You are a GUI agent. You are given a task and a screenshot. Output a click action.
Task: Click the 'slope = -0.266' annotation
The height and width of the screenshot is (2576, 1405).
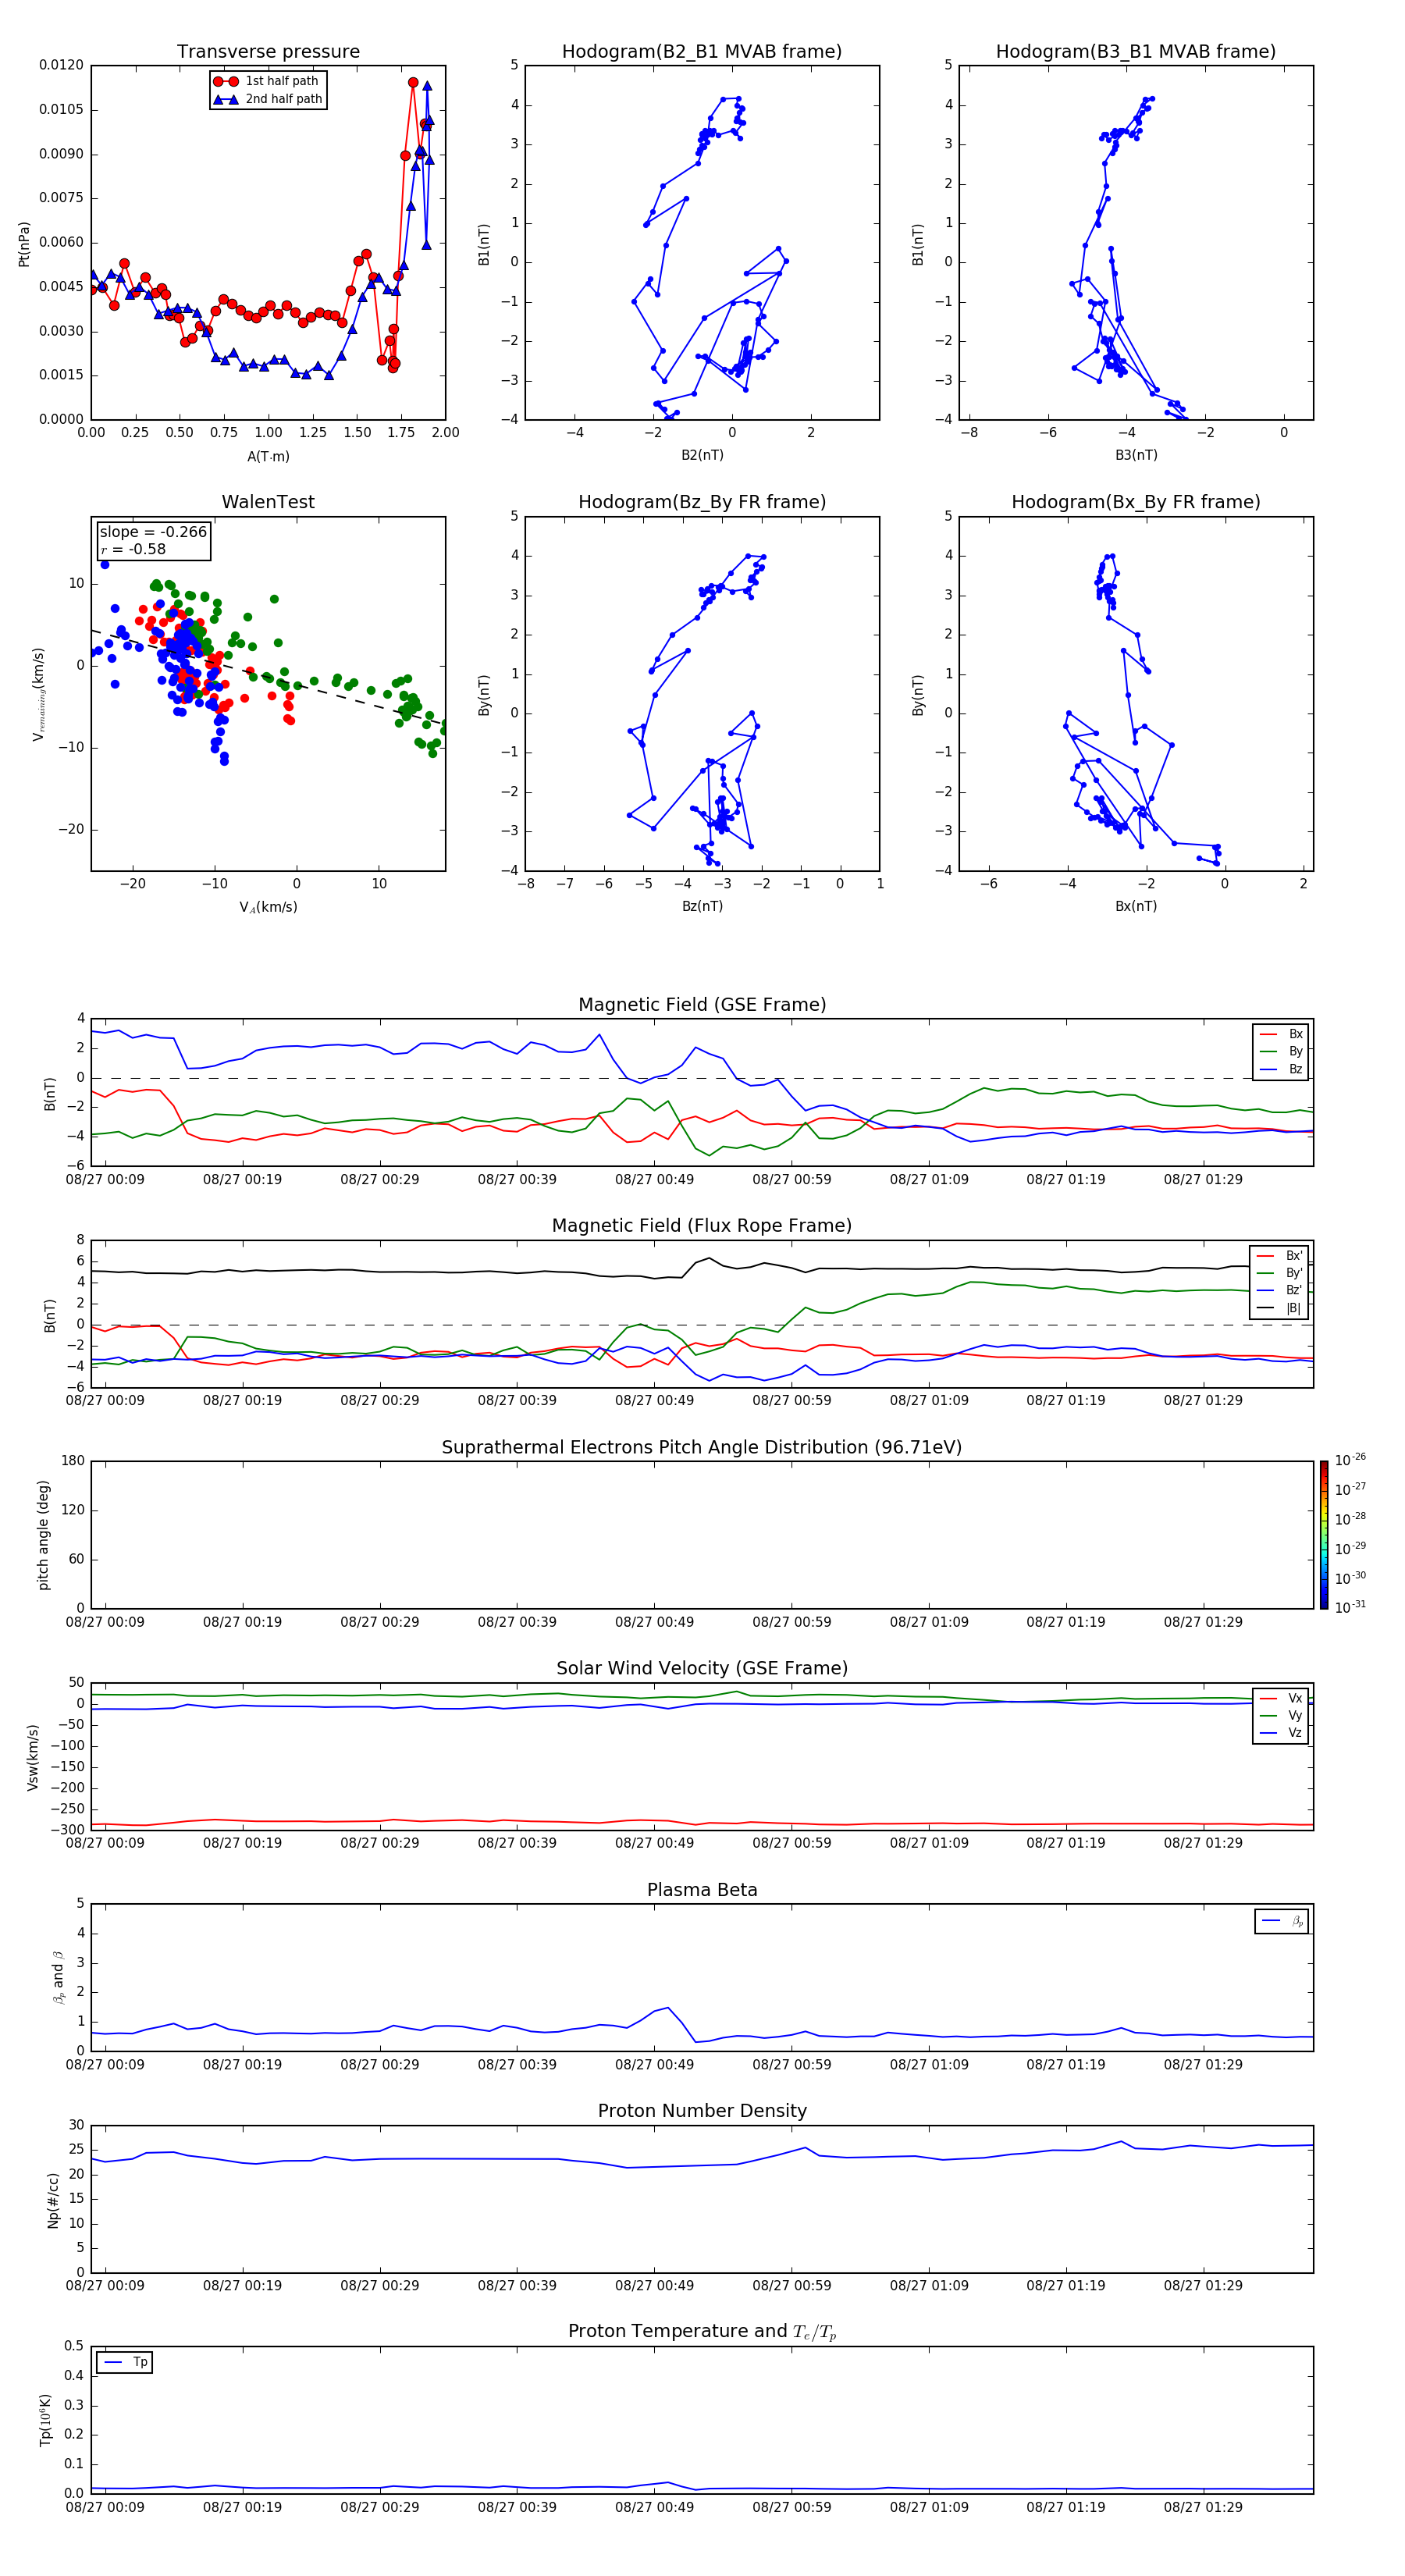pos(153,532)
